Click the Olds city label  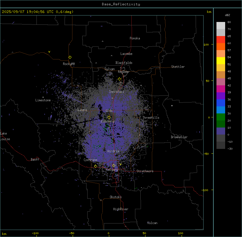click(x=109, y=111)
